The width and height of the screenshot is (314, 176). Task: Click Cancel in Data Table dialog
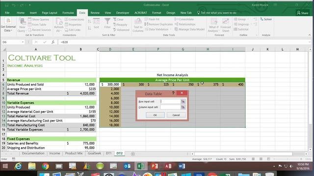point(176,115)
